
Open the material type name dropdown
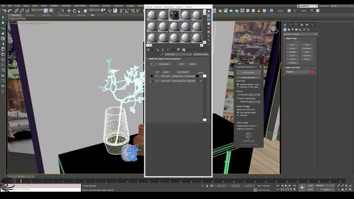178,54
